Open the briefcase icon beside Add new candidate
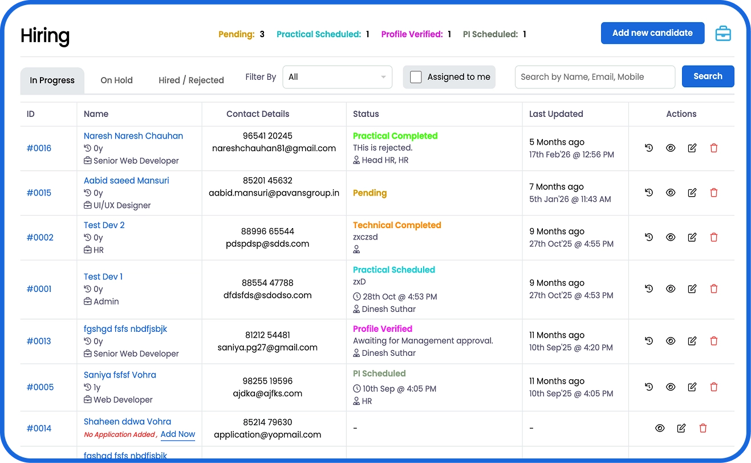The height and width of the screenshot is (463, 751). click(x=723, y=34)
